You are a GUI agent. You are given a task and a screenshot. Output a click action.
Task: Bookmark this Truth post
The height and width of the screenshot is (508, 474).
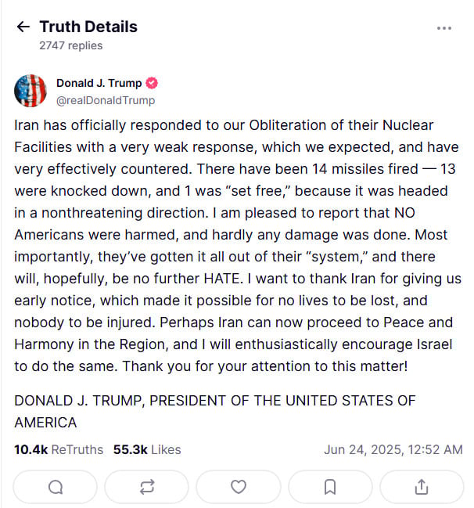pyautogui.click(x=330, y=487)
